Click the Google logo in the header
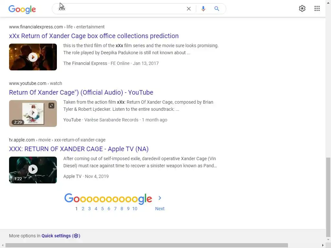The width and height of the screenshot is (331, 248). pos(22,9)
